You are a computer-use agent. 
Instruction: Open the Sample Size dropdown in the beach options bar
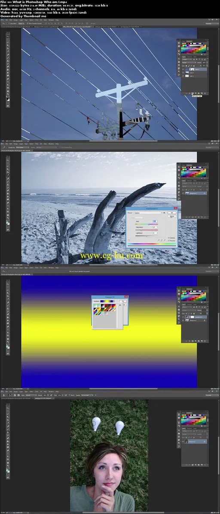pos(23,147)
